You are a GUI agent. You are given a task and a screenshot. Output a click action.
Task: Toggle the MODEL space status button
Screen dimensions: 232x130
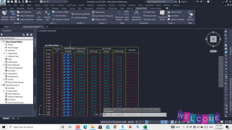131,122
